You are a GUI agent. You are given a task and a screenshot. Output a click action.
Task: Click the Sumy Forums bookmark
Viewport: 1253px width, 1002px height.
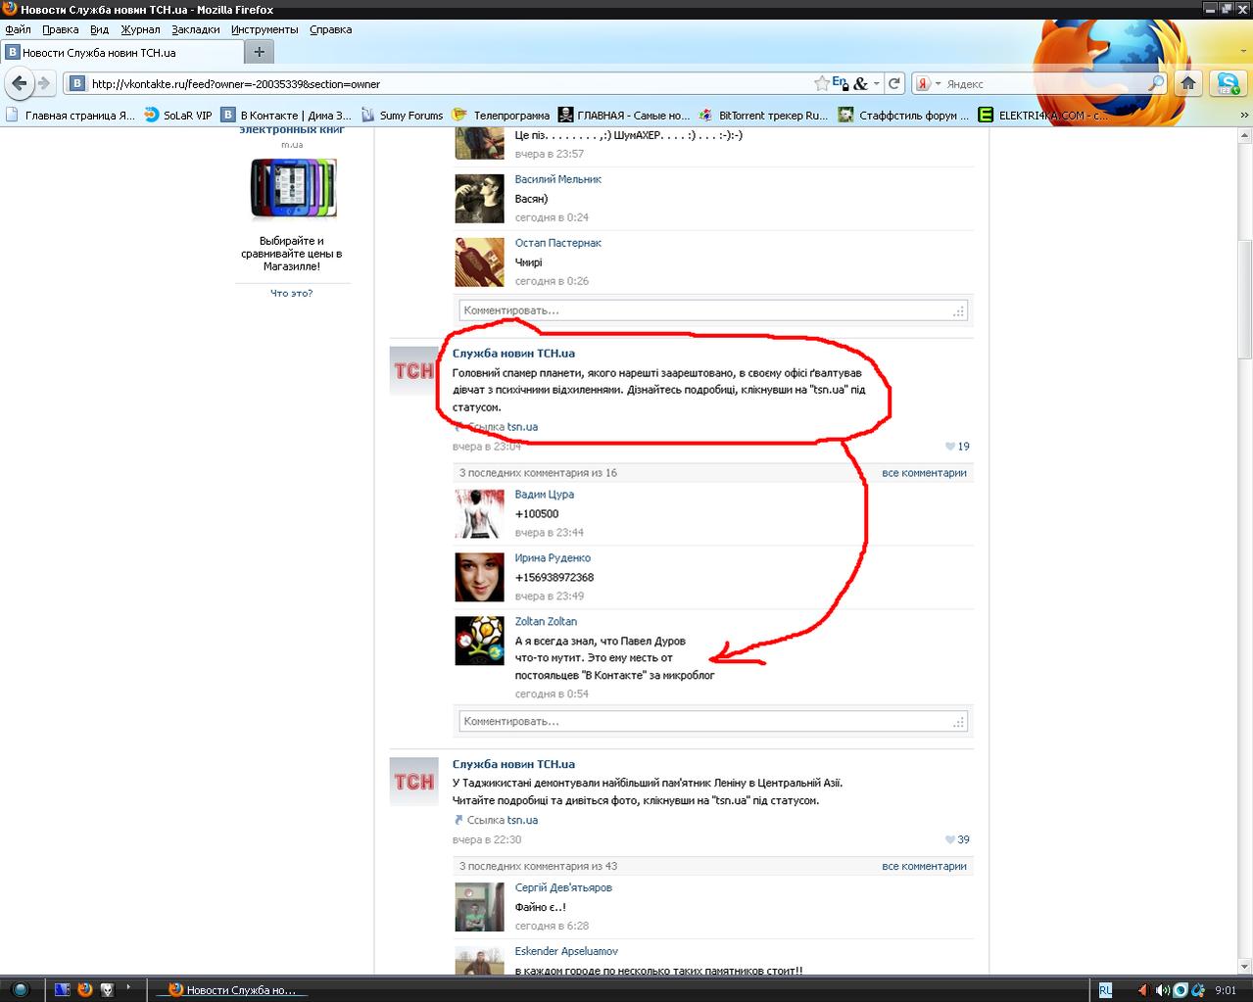pos(410,116)
